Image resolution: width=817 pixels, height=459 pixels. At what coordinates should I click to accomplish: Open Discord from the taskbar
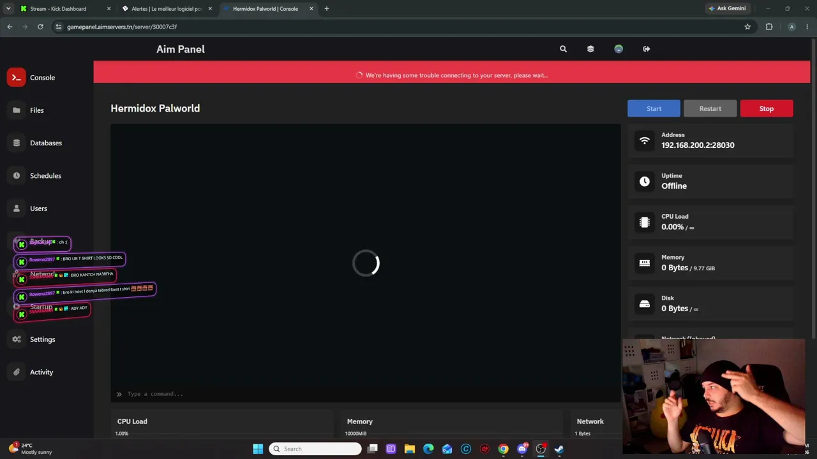(x=522, y=449)
